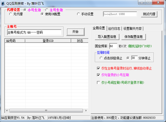This screenshot has height=122, width=166.
Task: Click the 测试代理 button
Action: [x=149, y=14]
